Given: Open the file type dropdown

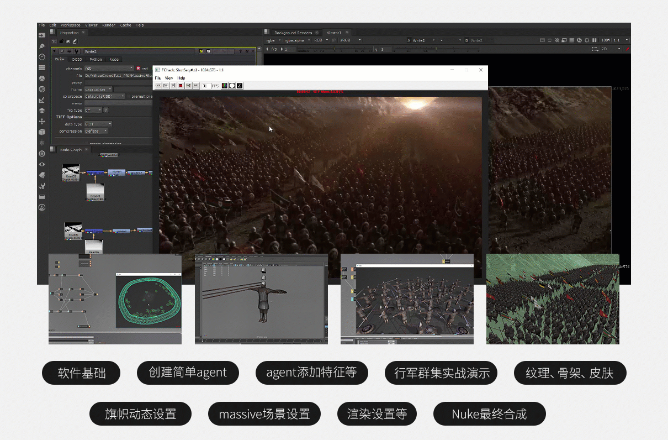Looking at the screenshot, I should point(93,110).
